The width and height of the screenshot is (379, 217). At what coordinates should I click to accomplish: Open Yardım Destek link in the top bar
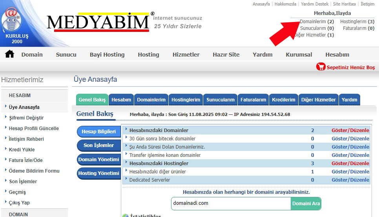click(315, 4)
